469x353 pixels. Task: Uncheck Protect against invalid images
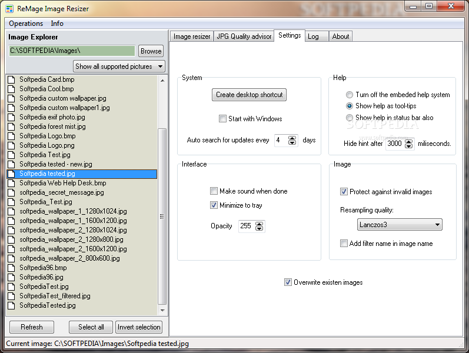pyautogui.click(x=344, y=192)
